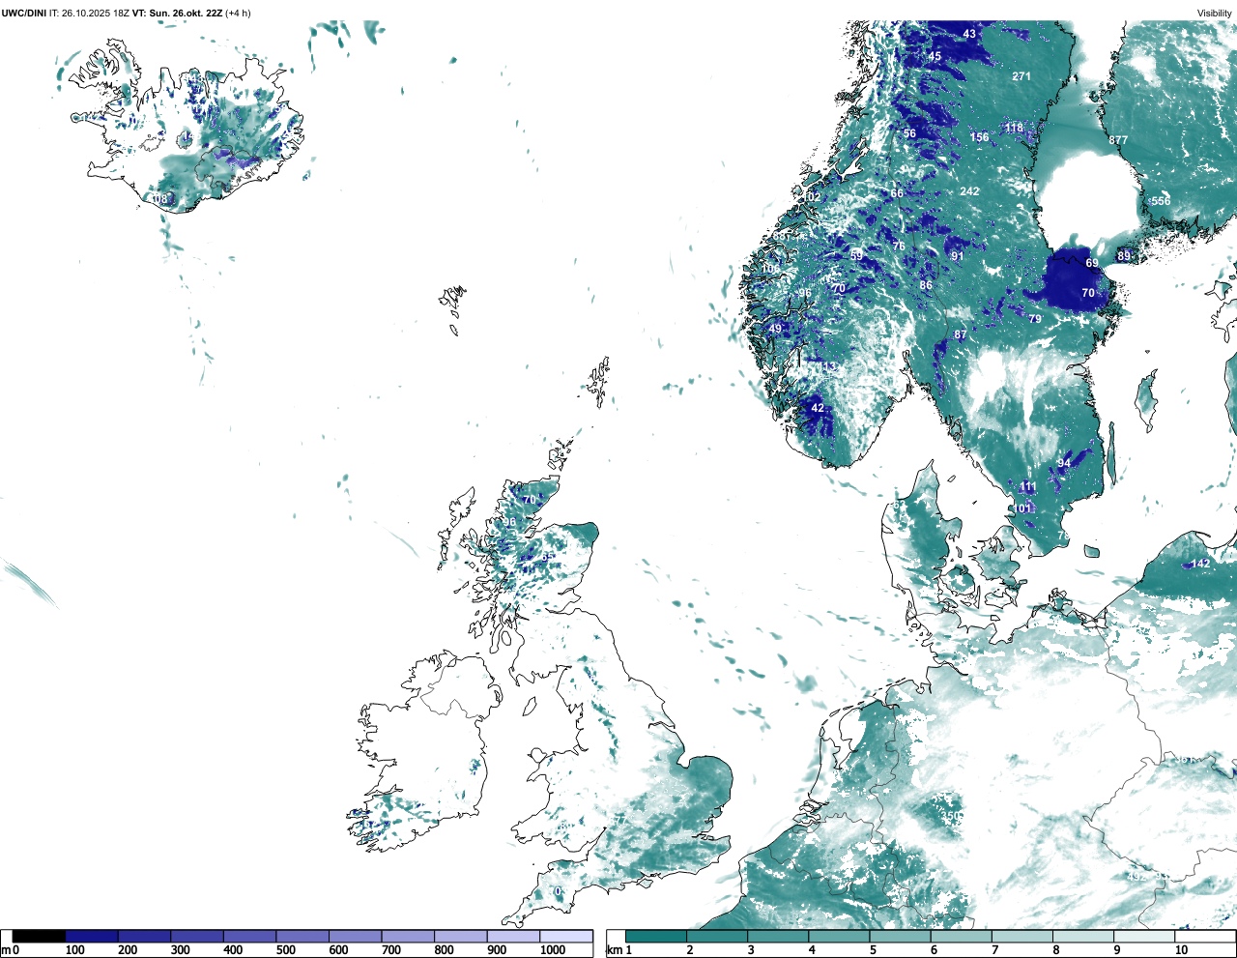
Task: Click the '556' value over Finland
Action: [1161, 201]
